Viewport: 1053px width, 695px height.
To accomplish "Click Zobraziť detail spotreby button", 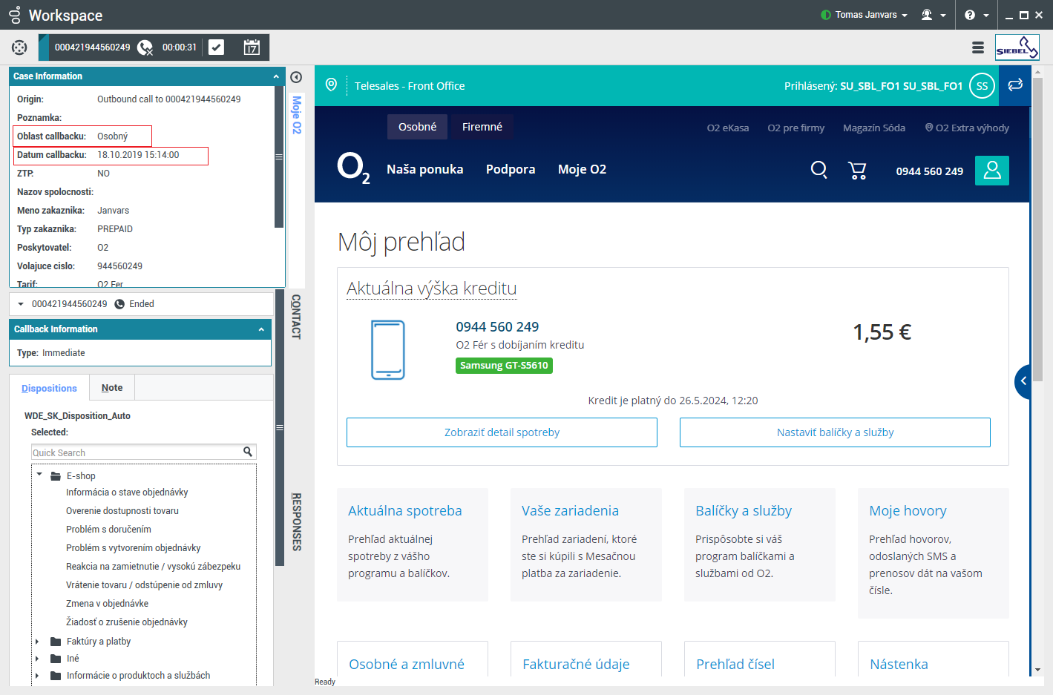I will pos(502,432).
